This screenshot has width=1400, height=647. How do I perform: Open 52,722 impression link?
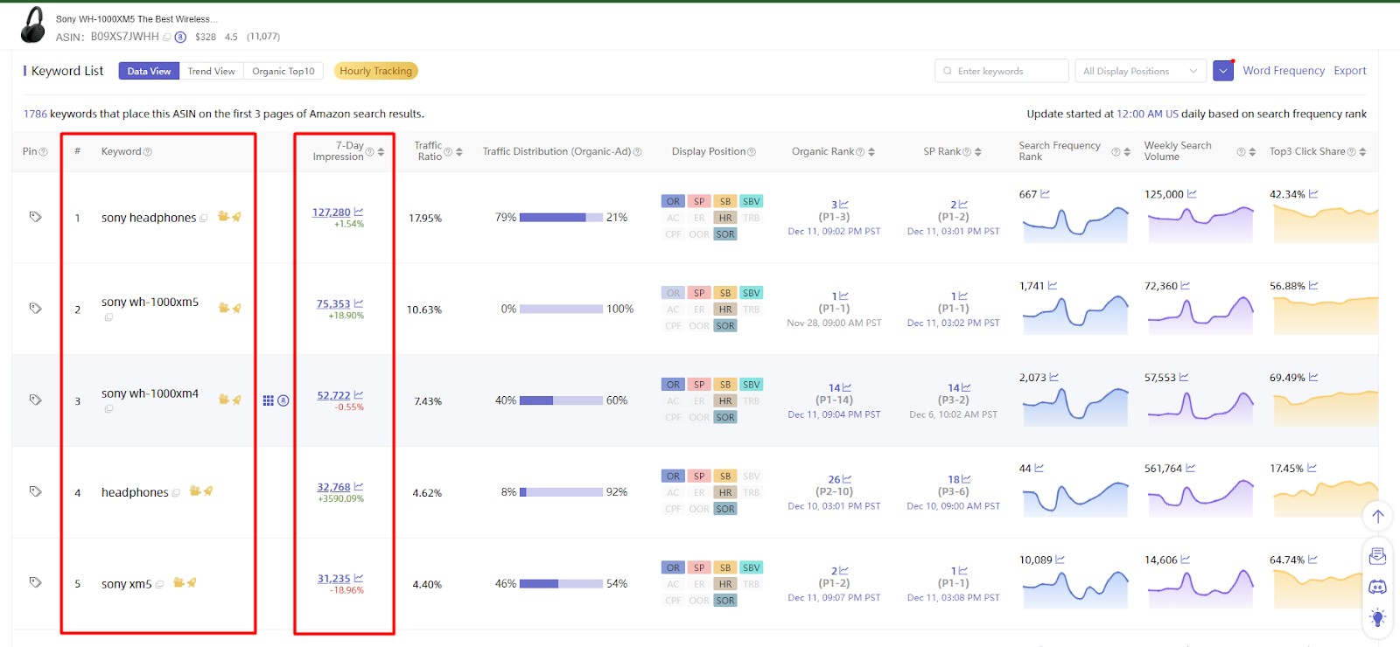pyautogui.click(x=333, y=396)
